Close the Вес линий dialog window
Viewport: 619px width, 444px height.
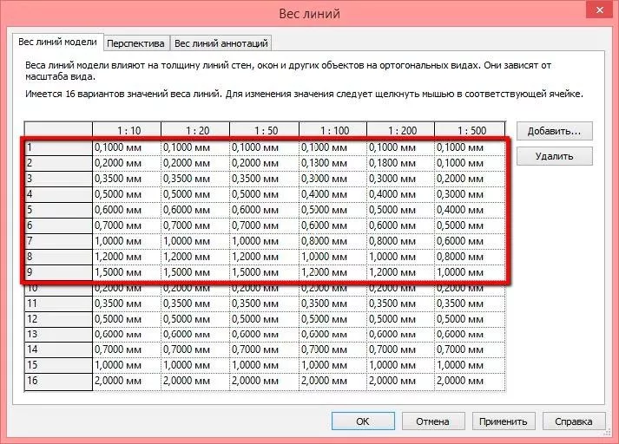pos(597,12)
